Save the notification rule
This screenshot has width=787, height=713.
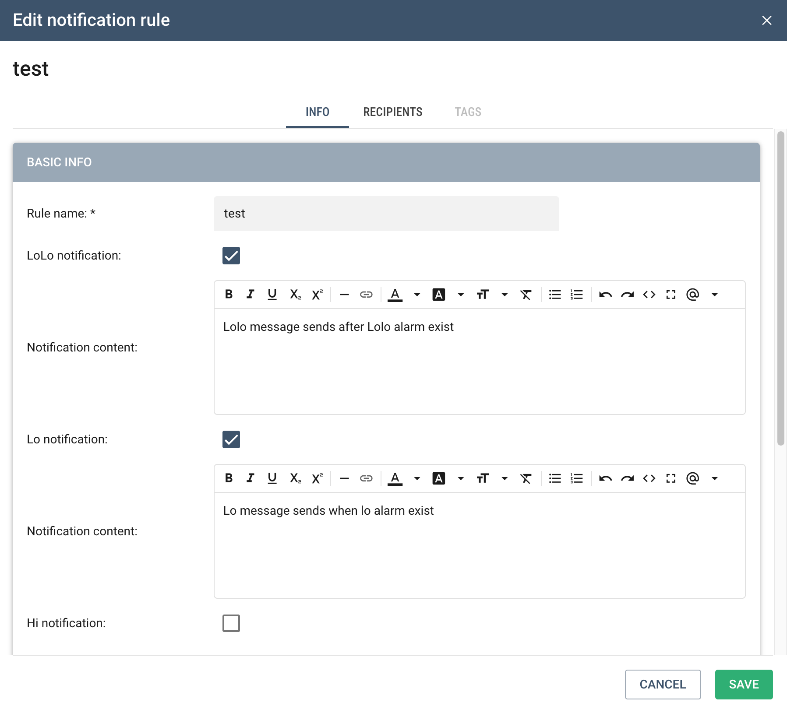[x=744, y=684]
